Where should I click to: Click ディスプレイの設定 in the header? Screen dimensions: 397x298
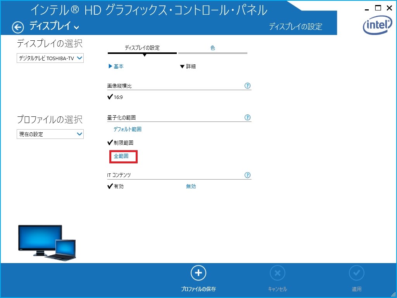tap(295, 26)
